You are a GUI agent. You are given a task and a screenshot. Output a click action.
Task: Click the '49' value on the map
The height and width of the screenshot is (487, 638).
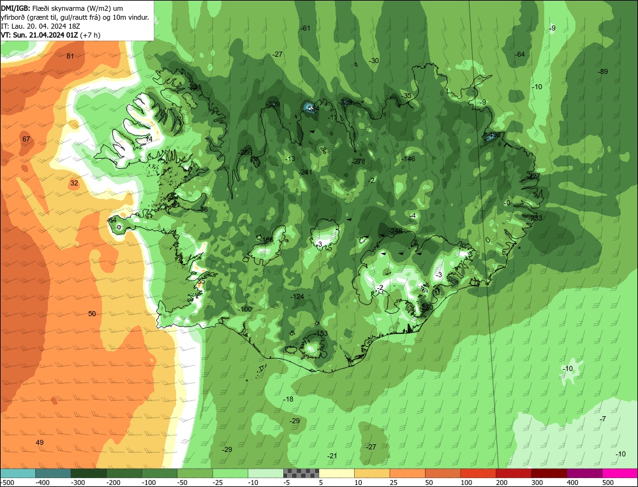click(40, 442)
